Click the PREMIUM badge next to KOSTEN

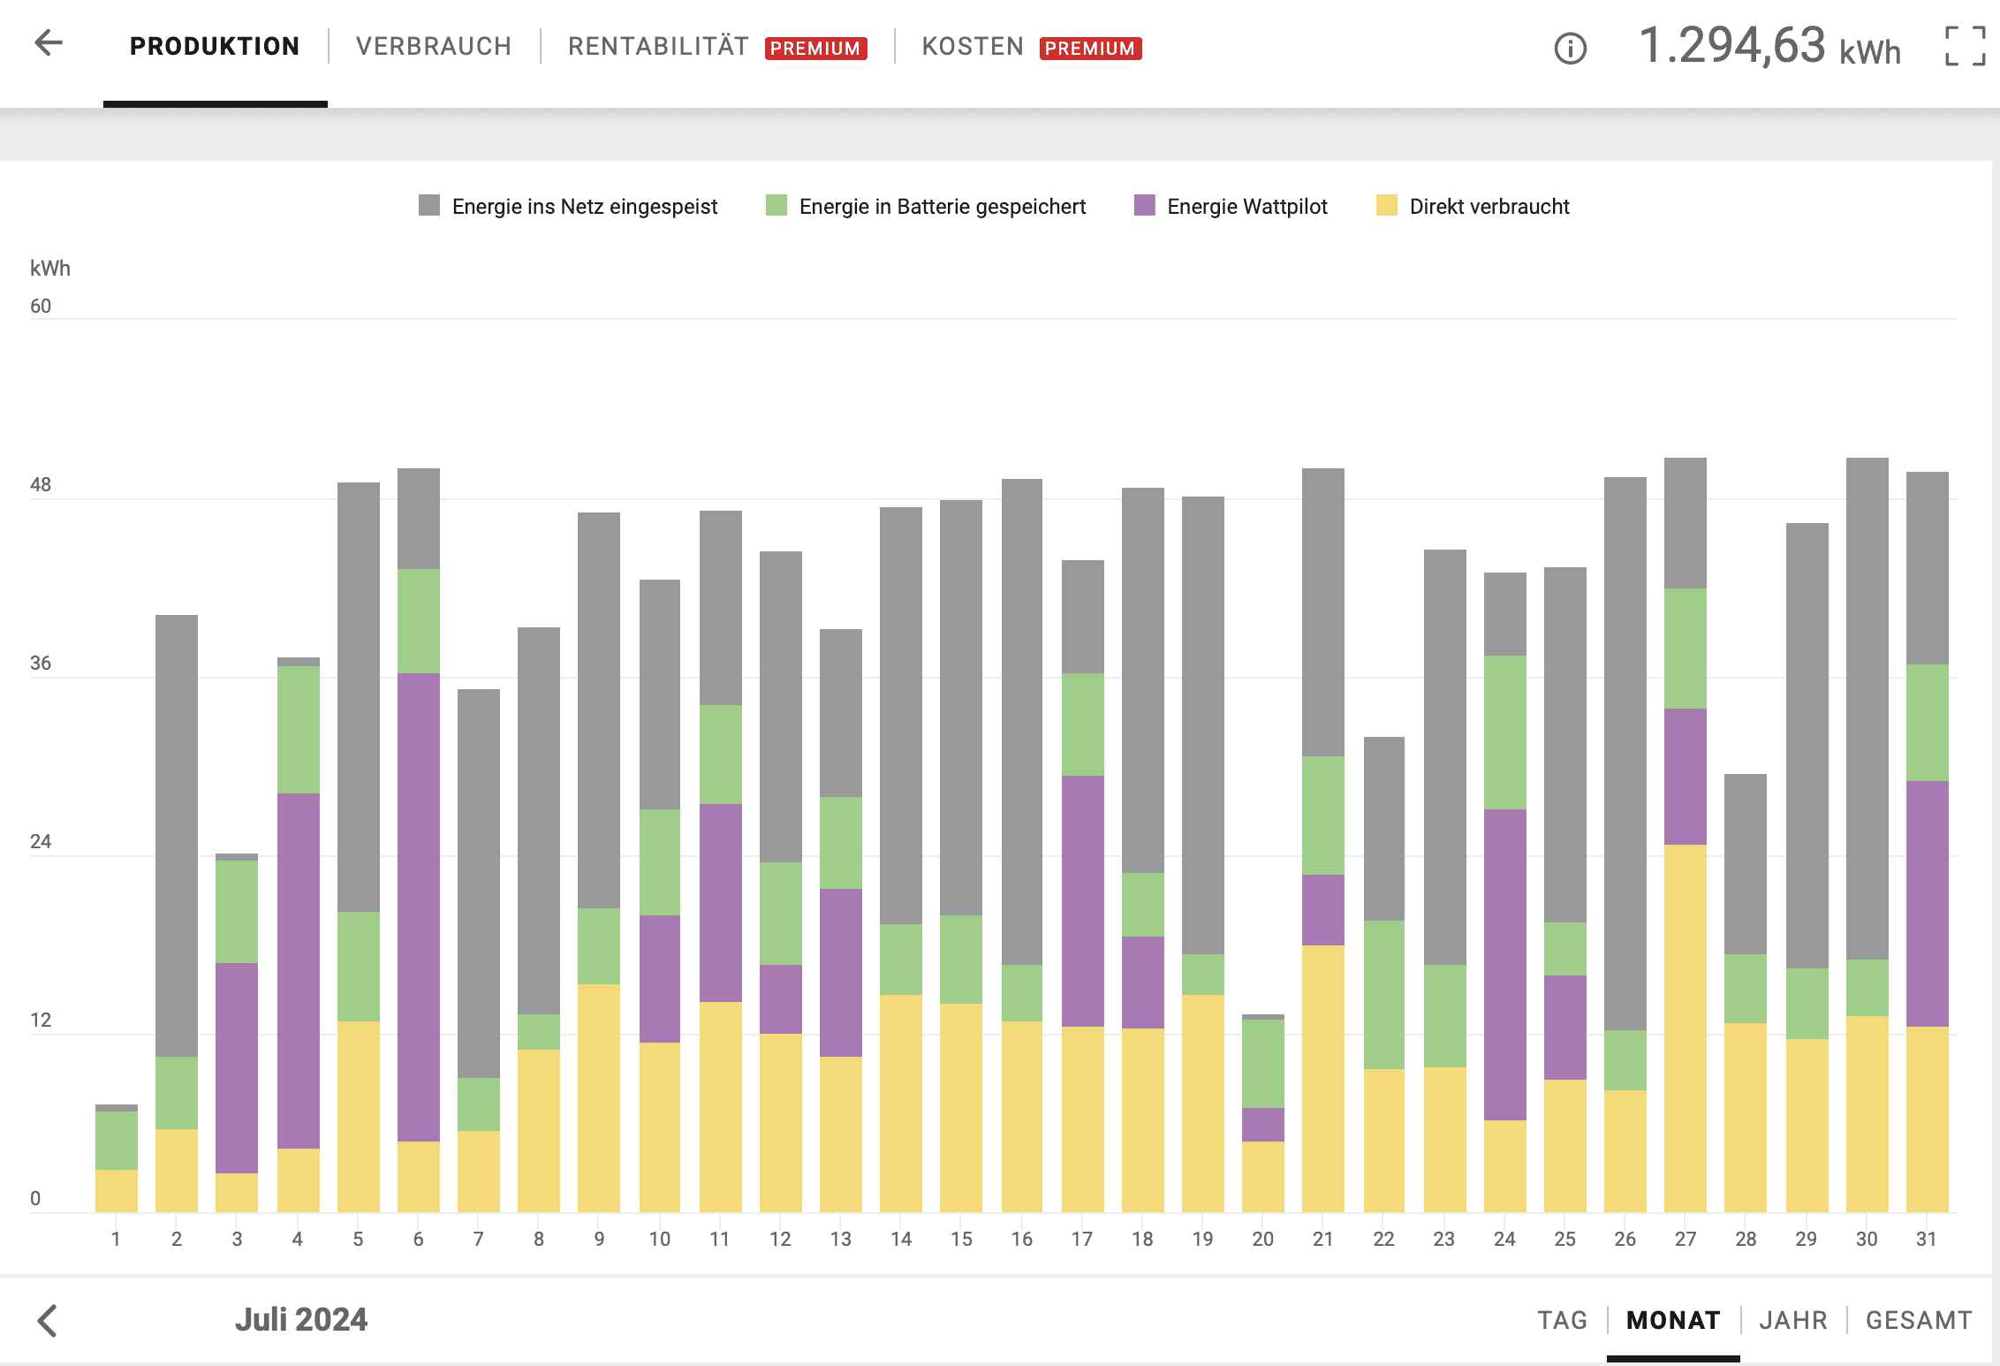(x=1090, y=48)
